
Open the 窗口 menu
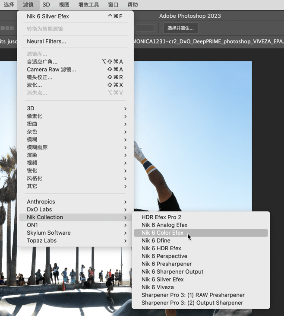coord(113,5)
